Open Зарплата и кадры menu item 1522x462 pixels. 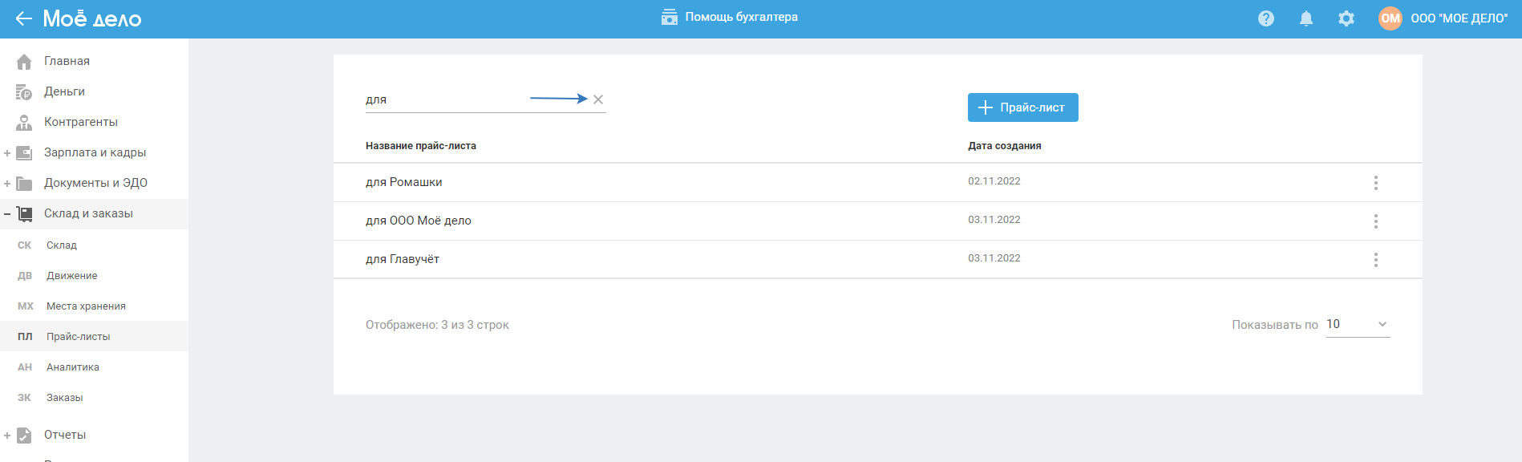[x=95, y=152]
